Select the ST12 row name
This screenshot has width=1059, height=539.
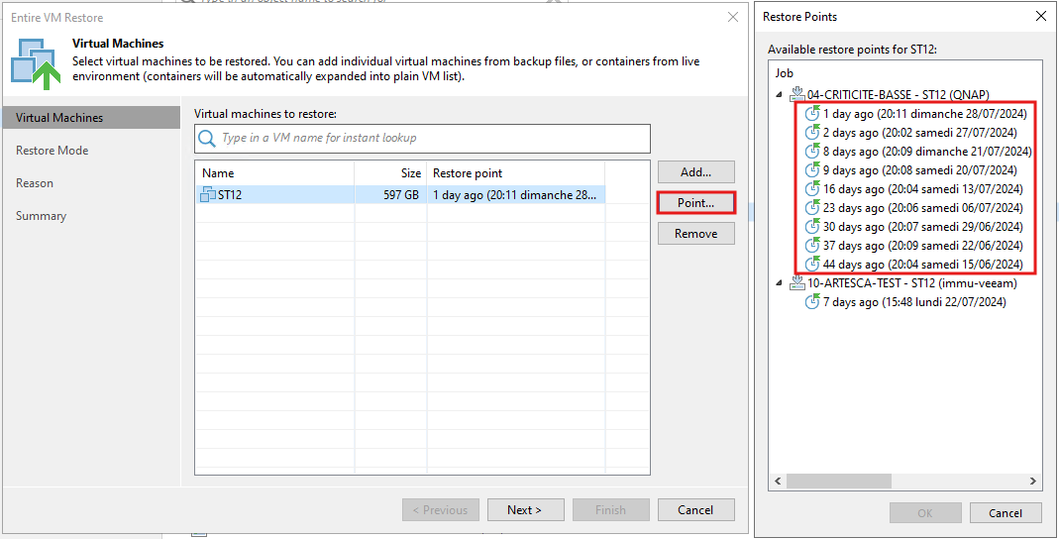pyautogui.click(x=230, y=194)
